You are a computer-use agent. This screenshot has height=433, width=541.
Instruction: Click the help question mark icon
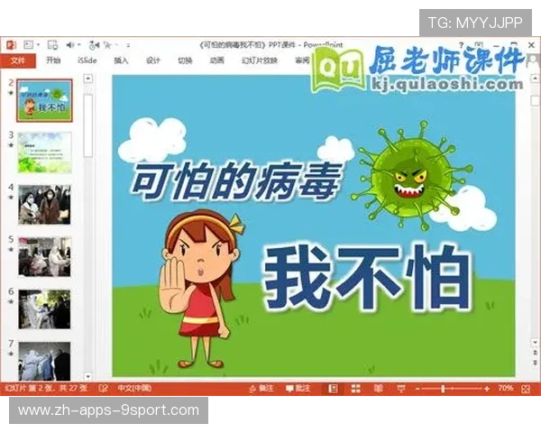click(461, 45)
